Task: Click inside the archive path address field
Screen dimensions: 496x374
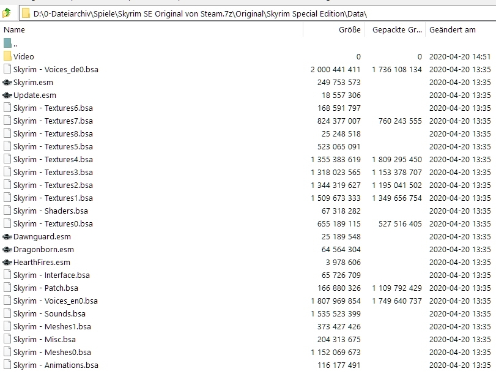Action: (x=257, y=13)
